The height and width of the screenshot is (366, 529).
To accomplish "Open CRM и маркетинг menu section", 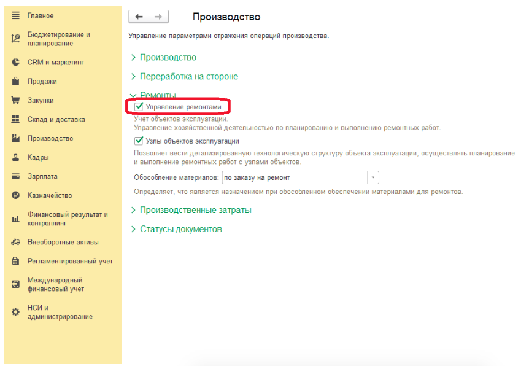I will (x=56, y=62).
